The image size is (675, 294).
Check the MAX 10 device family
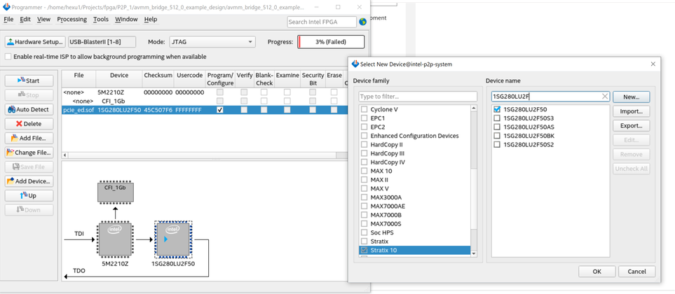click(x=364, y=171)
